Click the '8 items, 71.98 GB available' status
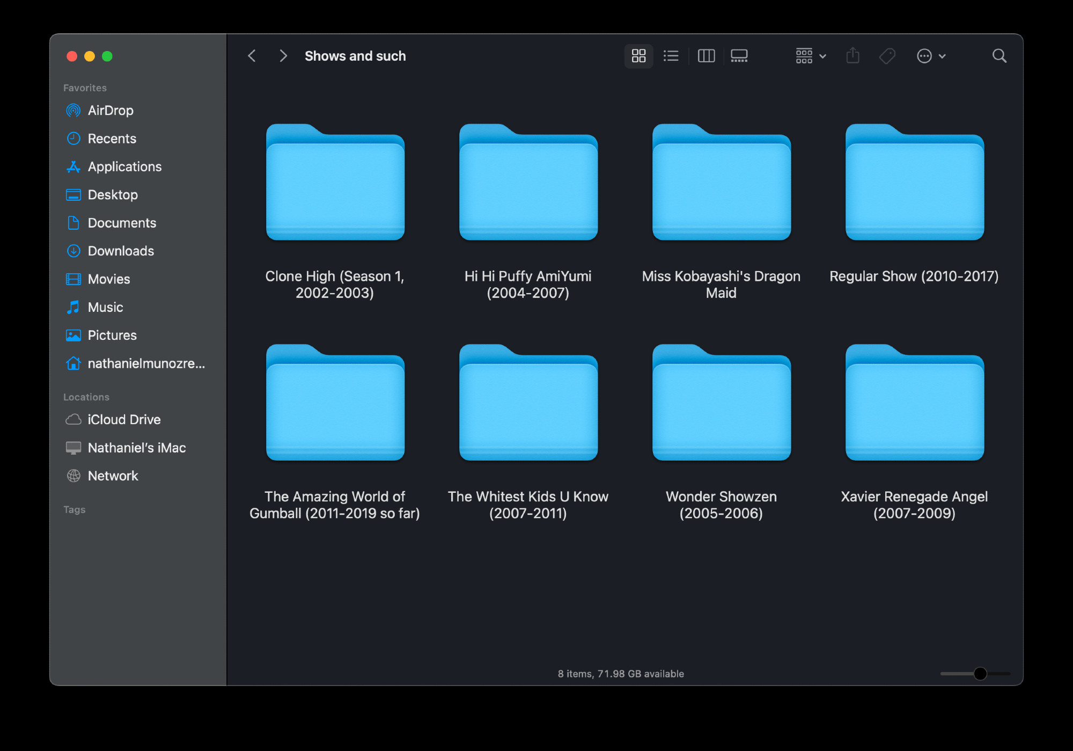The image size is (1073, 751). pos(621,674)
